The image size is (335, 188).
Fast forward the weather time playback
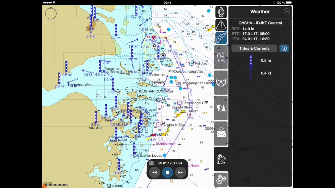(x=180, y=172)
